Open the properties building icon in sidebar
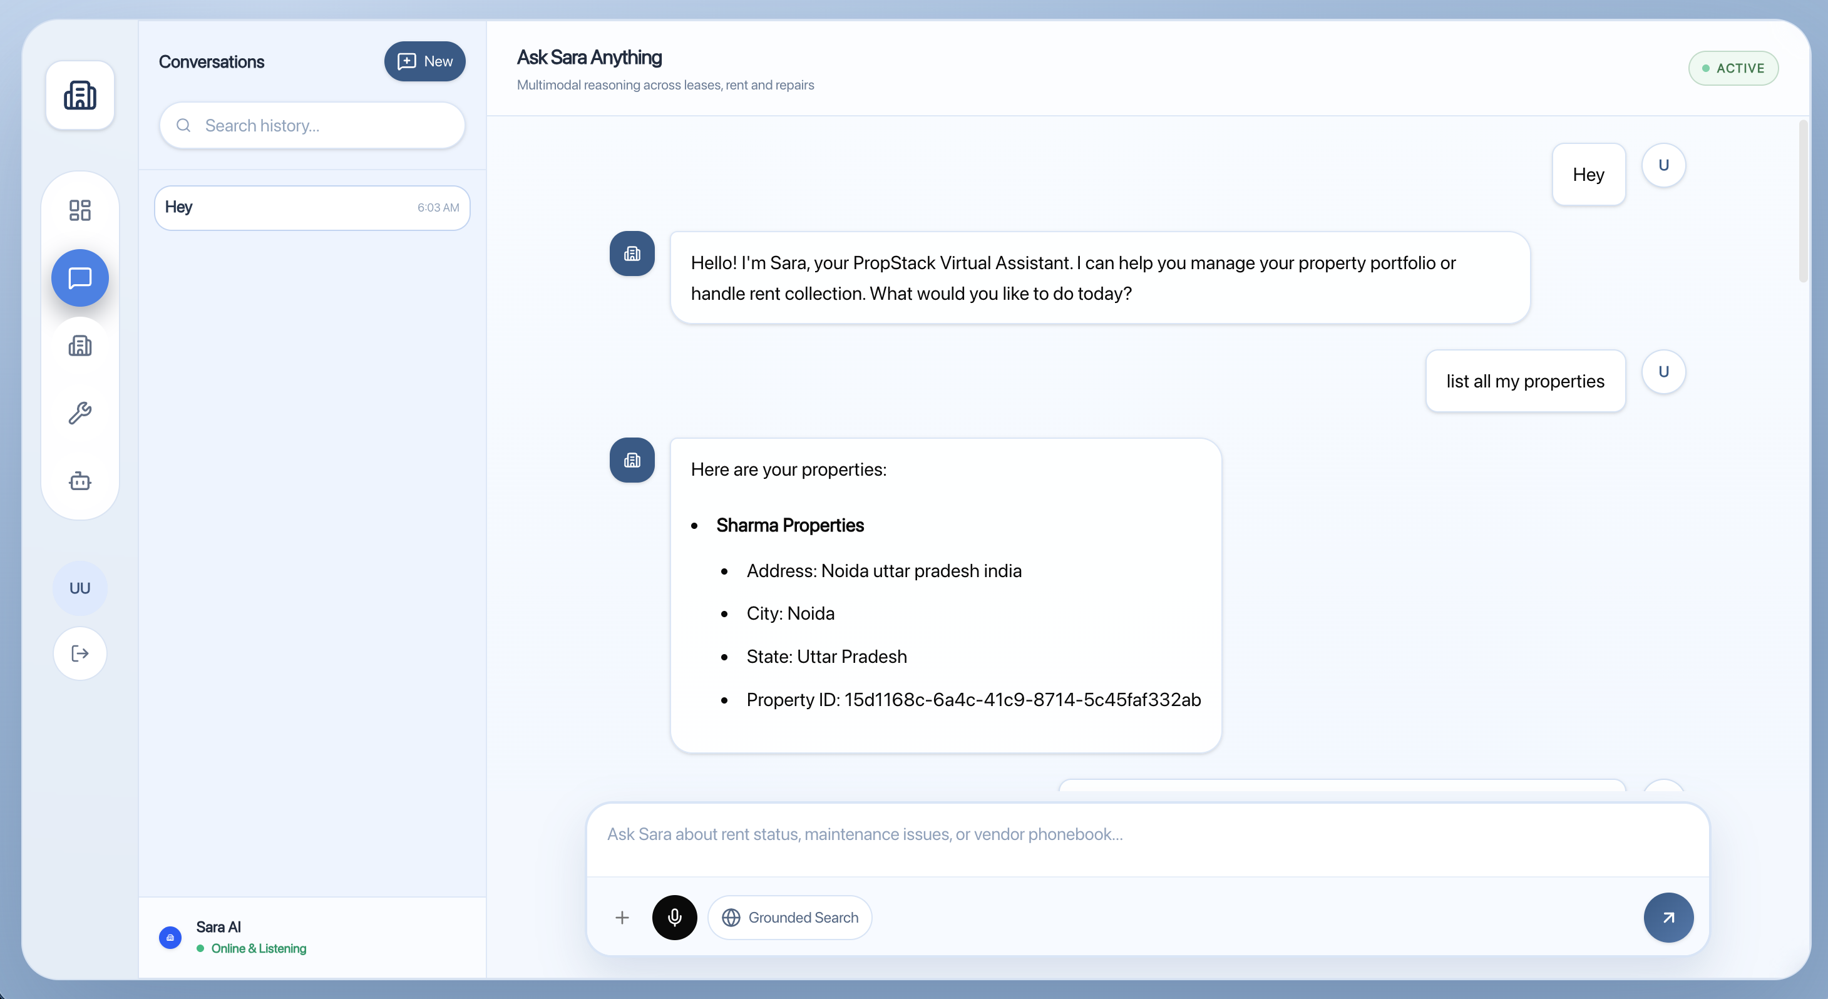1828x999 pixels. coord(80,346)
